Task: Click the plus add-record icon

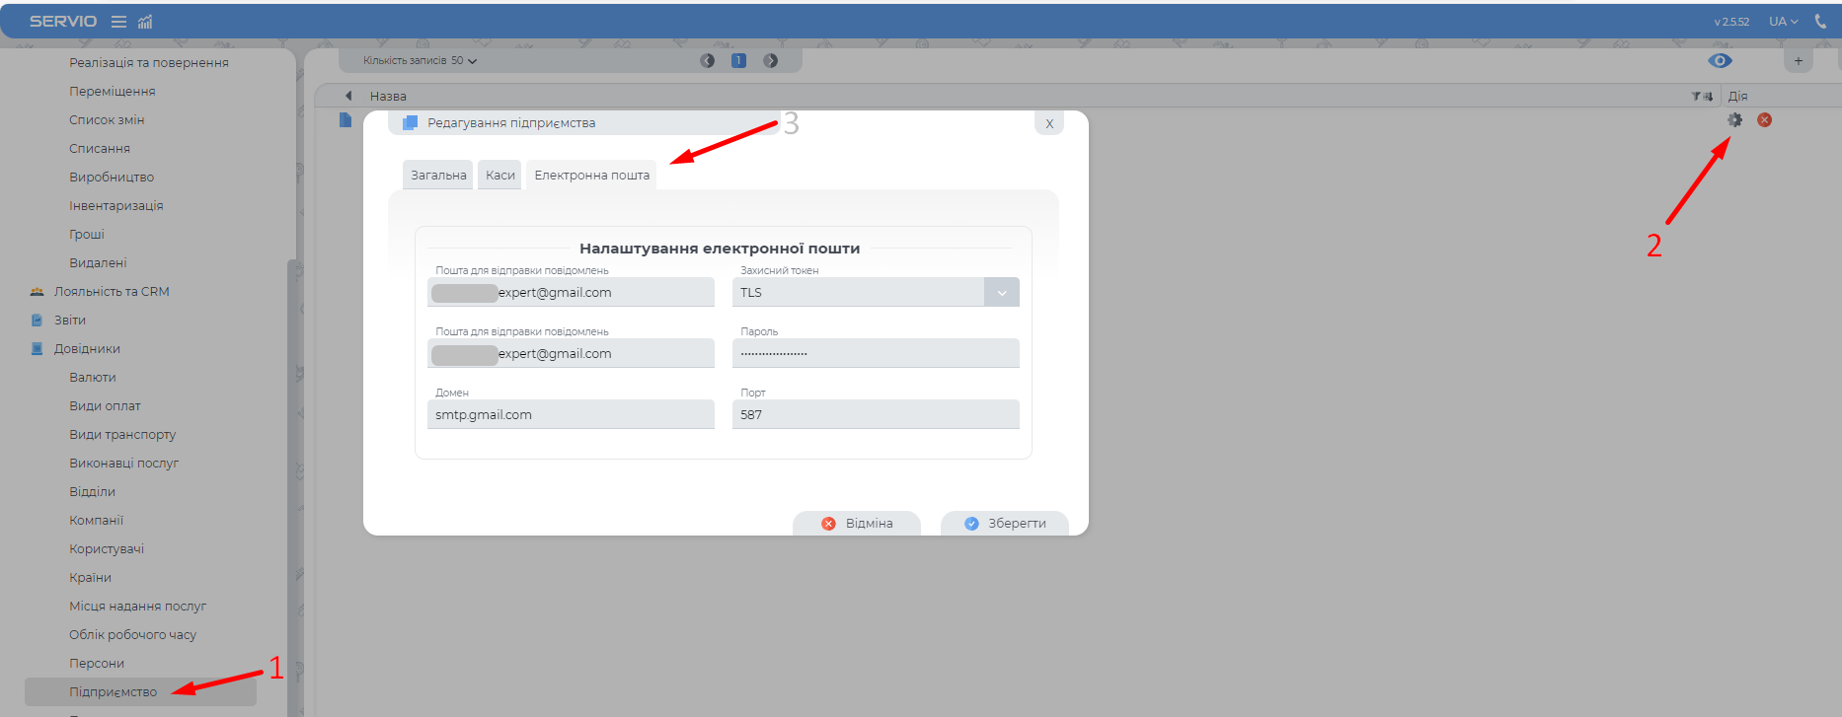Action: 1798,61
